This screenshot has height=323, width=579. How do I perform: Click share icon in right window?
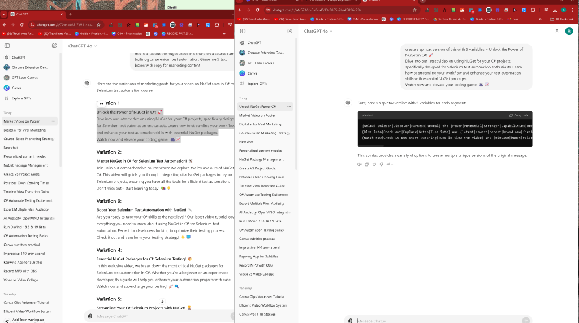click(557, 32)
